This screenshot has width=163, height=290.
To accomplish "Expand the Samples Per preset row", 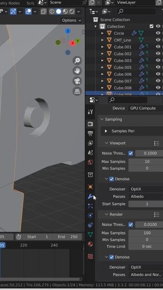I will (x=106, y=131).
